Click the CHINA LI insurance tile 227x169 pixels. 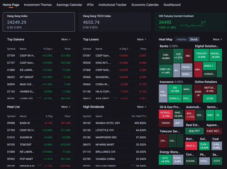point(175,98)
